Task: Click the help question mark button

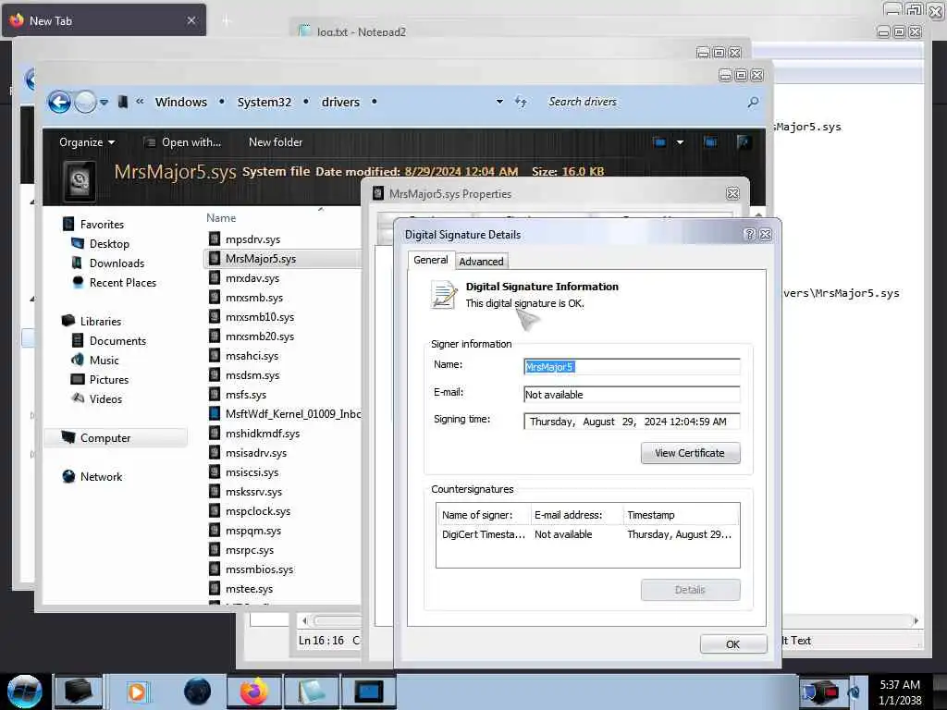Action: pyautogui.click(x=750, y=234)
